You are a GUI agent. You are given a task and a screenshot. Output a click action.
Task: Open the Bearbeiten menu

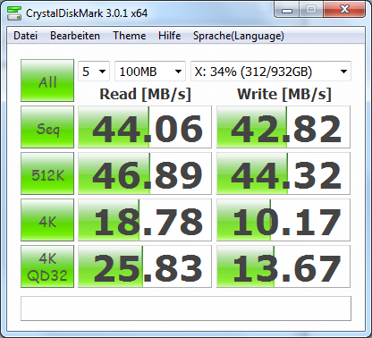[75, 36]
